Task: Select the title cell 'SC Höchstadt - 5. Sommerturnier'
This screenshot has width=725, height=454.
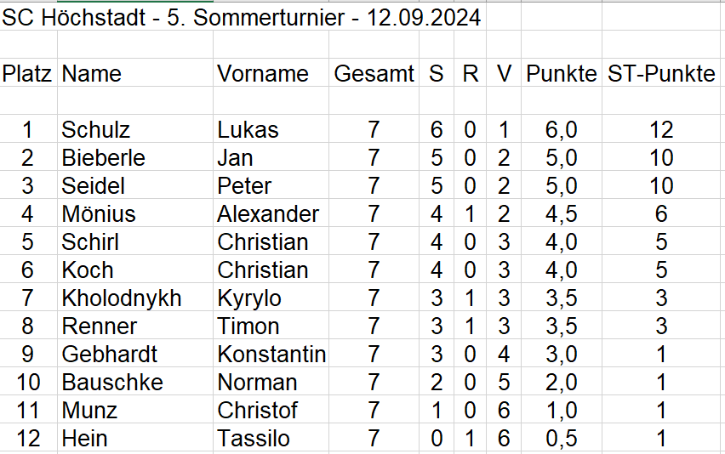Action: [241, 19]
